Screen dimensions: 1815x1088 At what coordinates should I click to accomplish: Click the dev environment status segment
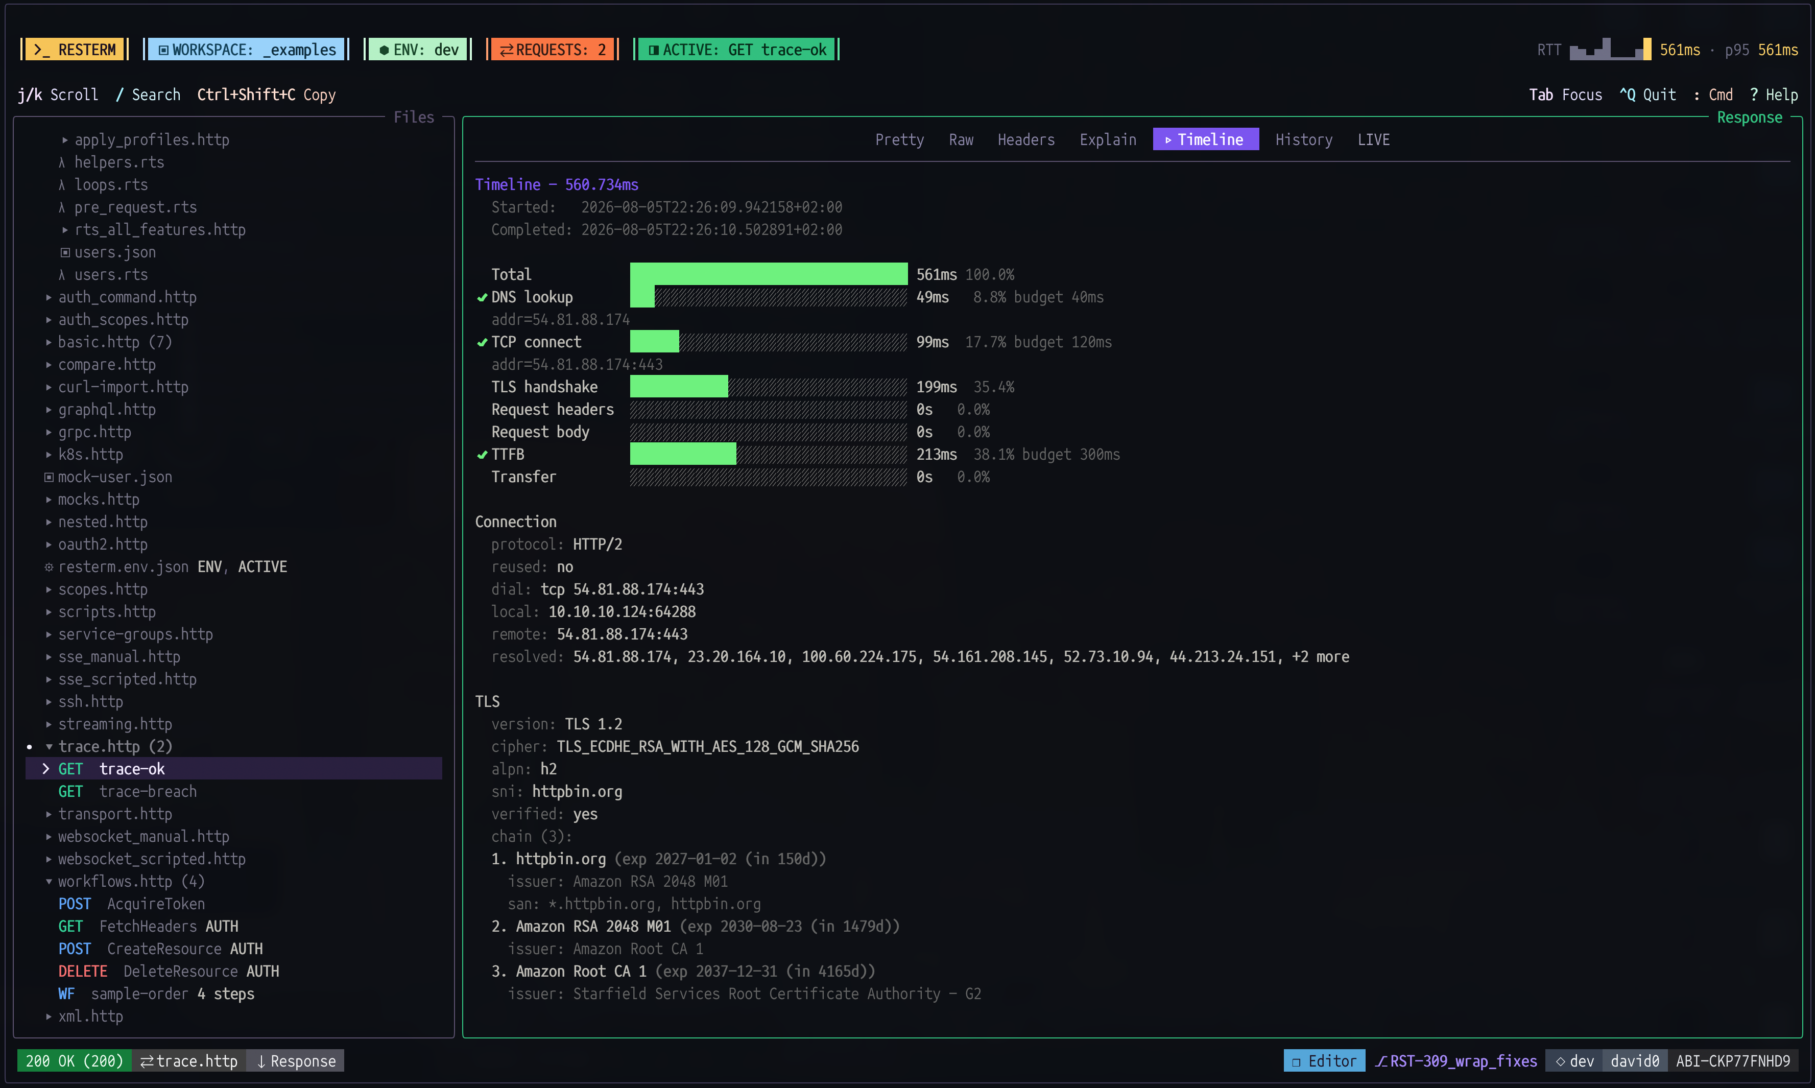(1574, 1061)
